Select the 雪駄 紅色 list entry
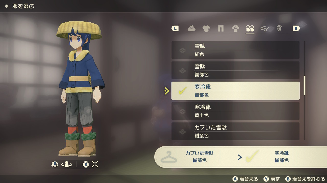327x183 pixels. click(235, 50)
